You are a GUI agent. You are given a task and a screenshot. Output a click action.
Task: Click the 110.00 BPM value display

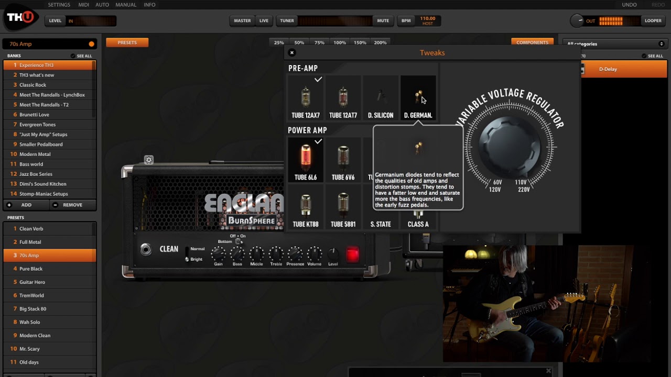pos(428,20)
